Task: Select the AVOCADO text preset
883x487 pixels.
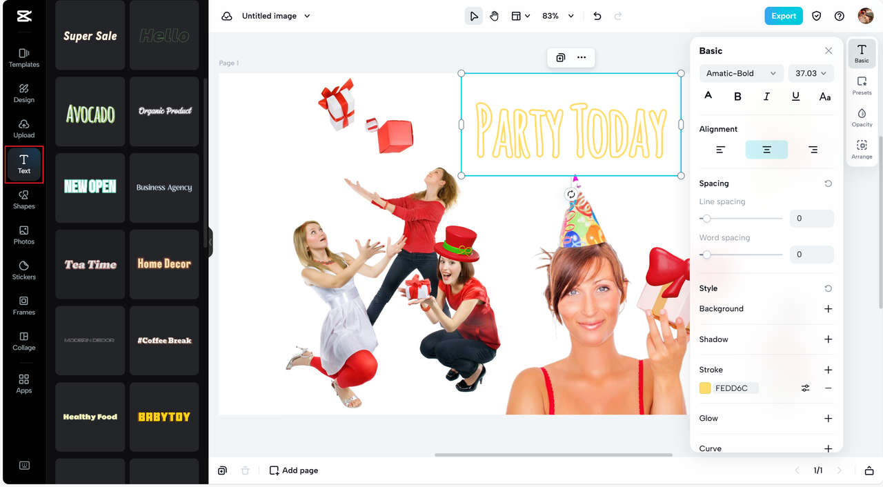Action: pyautogui.click(x=90, y=112)
